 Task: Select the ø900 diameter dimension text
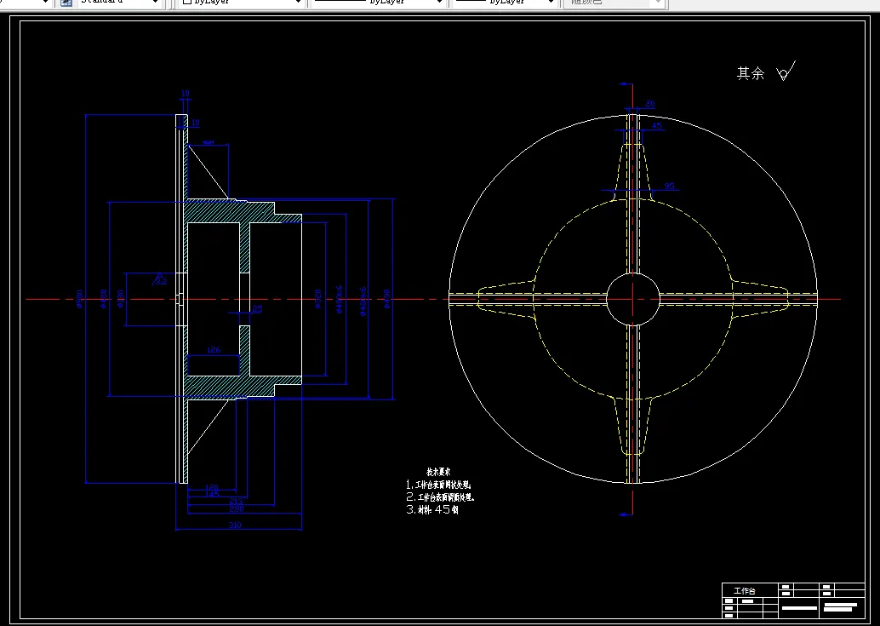point(79,299)
